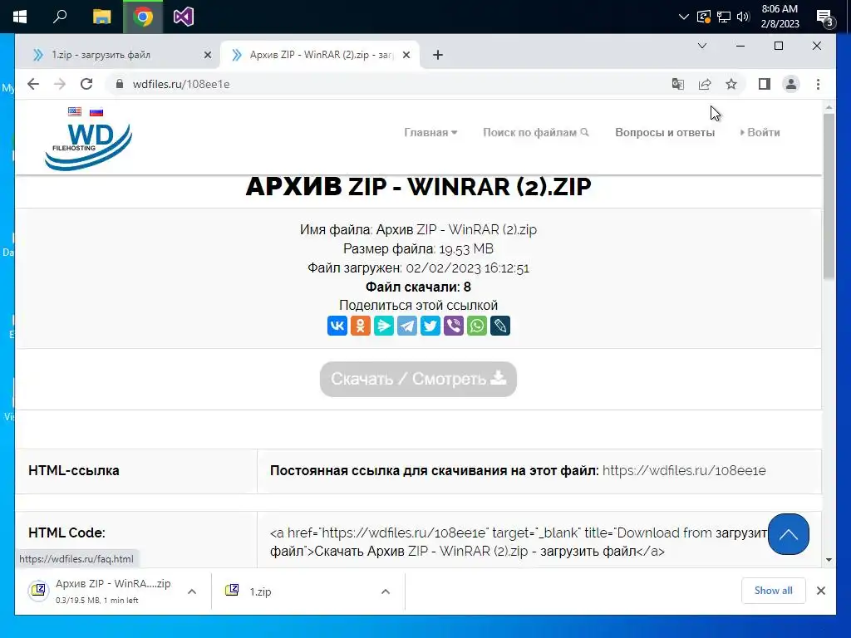This screenshot has width=851, height=638.
Task: Open Chrome side panel
Action: (x=765, y=84)
